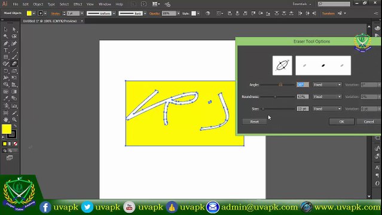Select the Eyedropper tool
Screen dimensions: 382x215
point(5,99)
